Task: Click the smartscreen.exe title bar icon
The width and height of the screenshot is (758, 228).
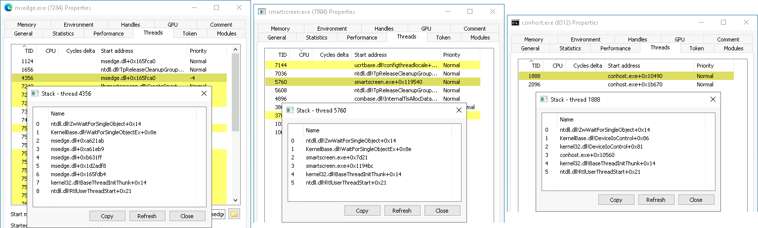Action: click(262, 12)
